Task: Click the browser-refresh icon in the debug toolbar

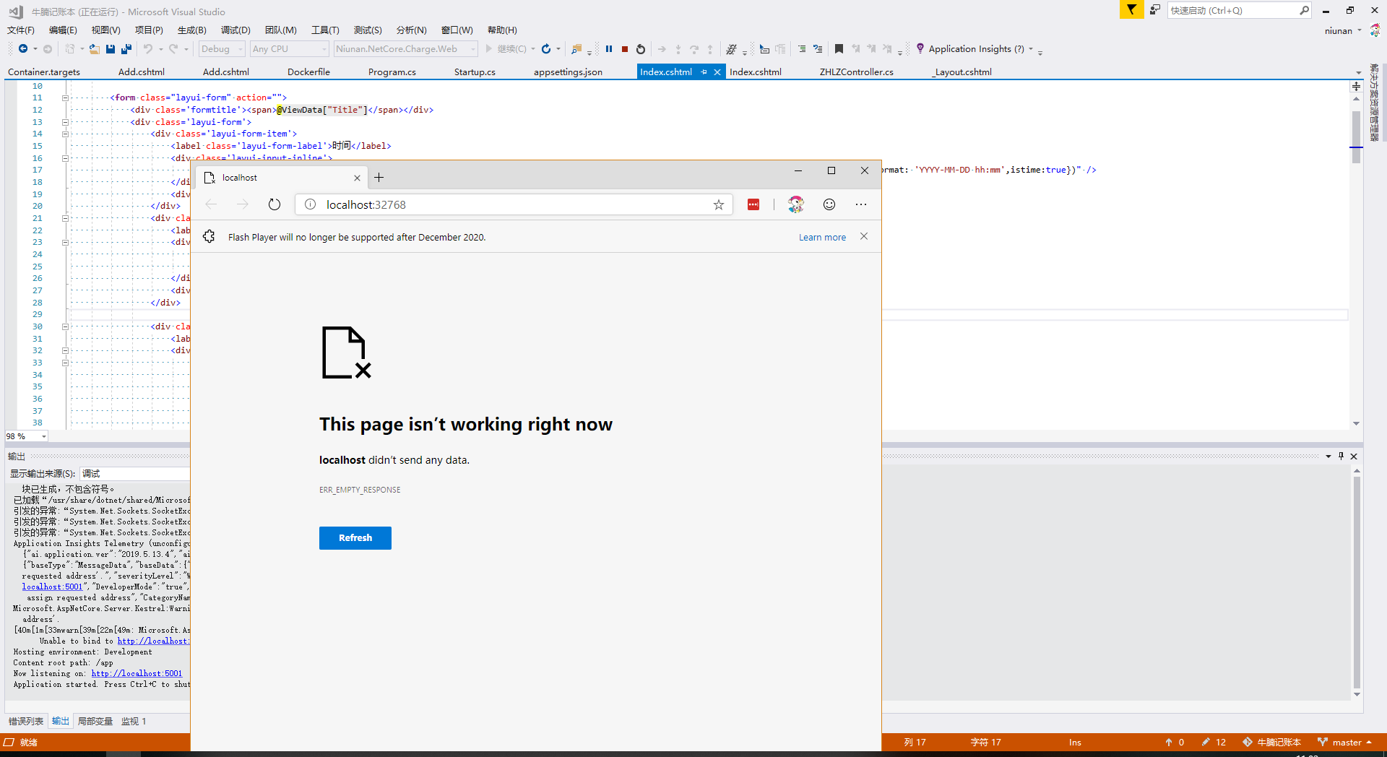Action: tap(546, 49)
